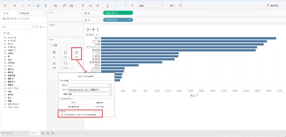Select the Highlighted marks-to-label option
The width and height of the screenshot is (286, 137).
click(x=100, y=107)
